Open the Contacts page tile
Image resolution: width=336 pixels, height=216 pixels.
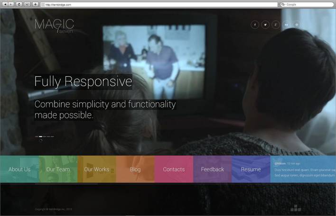coord(174,169)
